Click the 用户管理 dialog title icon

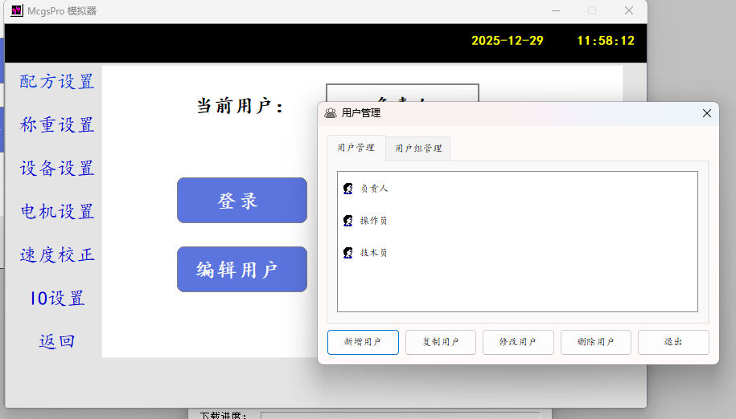click(x=331, y=113)
